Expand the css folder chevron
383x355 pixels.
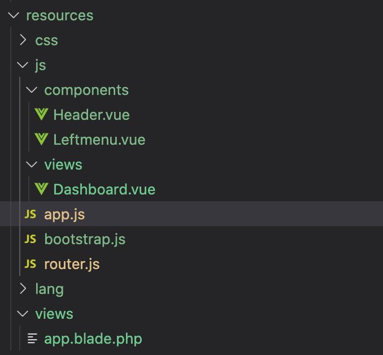click(23, 40)
